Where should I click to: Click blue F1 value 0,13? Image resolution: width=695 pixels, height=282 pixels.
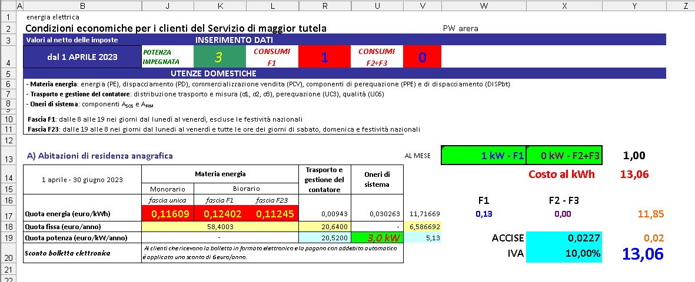click(484, 214)
